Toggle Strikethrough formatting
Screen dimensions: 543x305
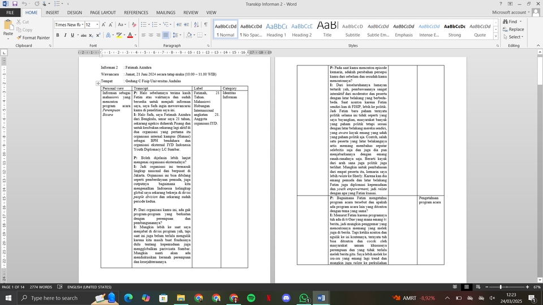coord(83,35)
